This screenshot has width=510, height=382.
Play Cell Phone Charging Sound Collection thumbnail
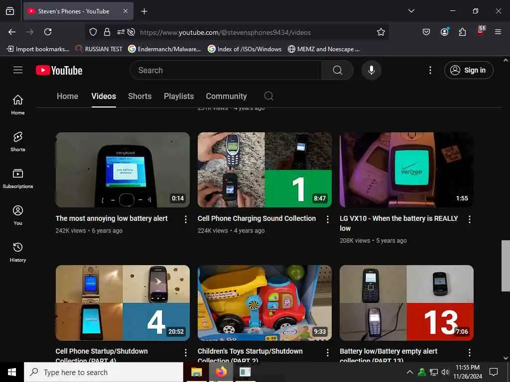[264, 170]
